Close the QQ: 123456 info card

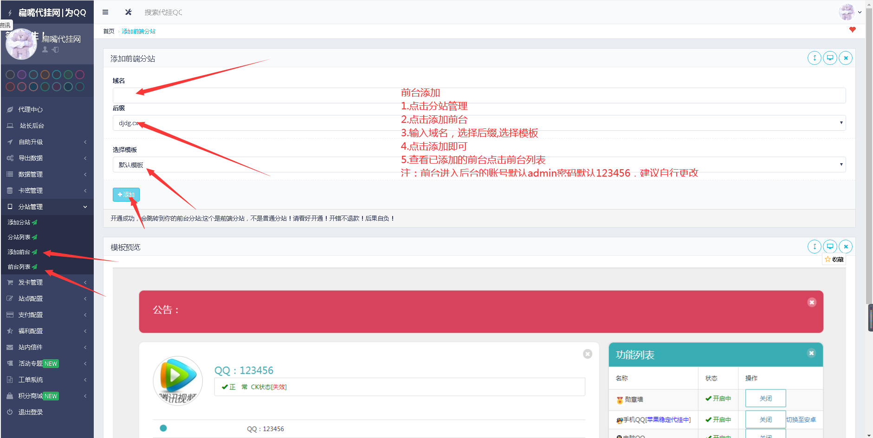[588, 354]
